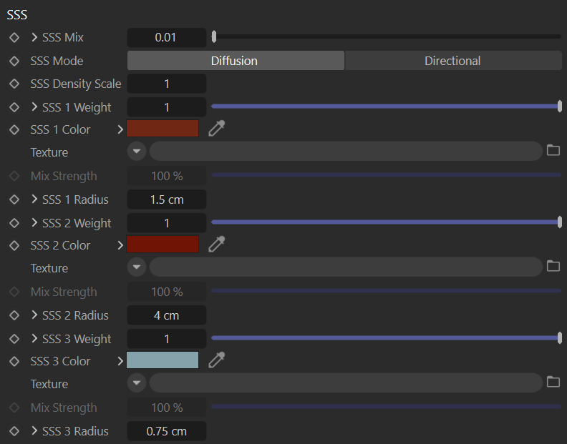The height and width of the screenshot is (444, 567).
Task: Load a texture file for SSS 3 Color
Action: (x=553, y=382)
